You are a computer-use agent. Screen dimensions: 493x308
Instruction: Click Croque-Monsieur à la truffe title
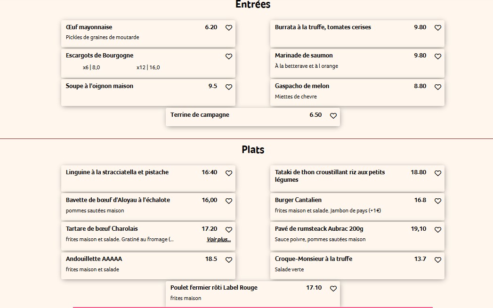314,259
